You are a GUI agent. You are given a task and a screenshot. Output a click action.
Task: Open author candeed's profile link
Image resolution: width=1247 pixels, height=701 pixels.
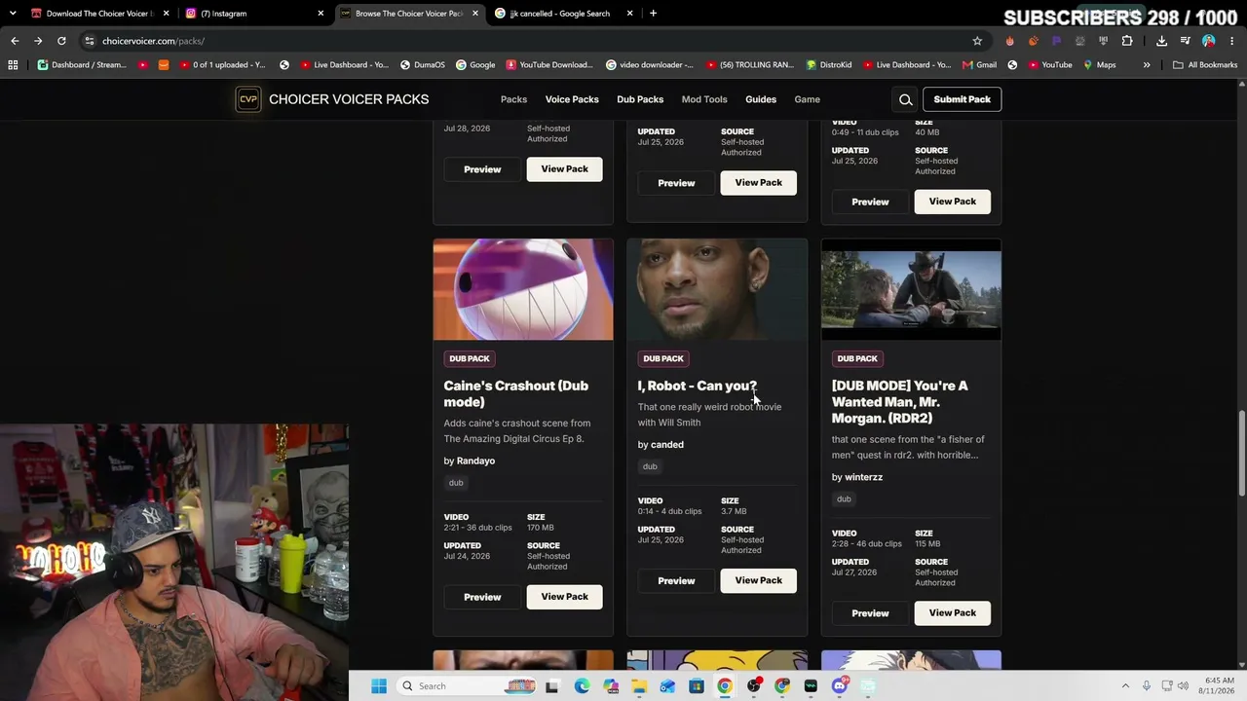(667, 445)
